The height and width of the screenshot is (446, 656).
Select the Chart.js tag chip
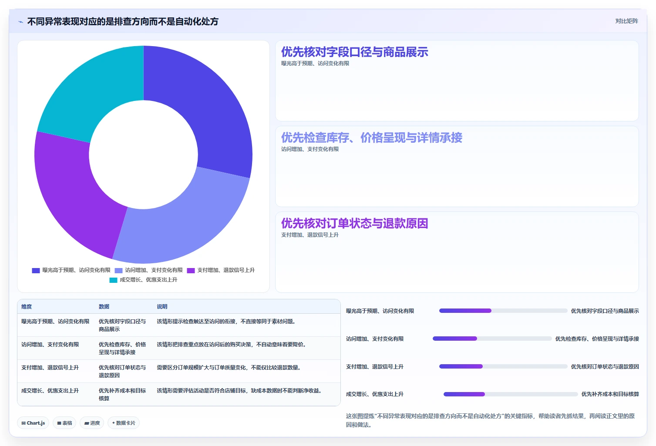pyautogui.click(x=33, y=423)
